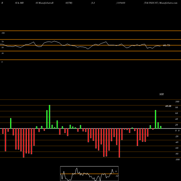Click the 'SI & MR' header text
181x181 pixels.
pyautogui.click(x=19, y=3)
